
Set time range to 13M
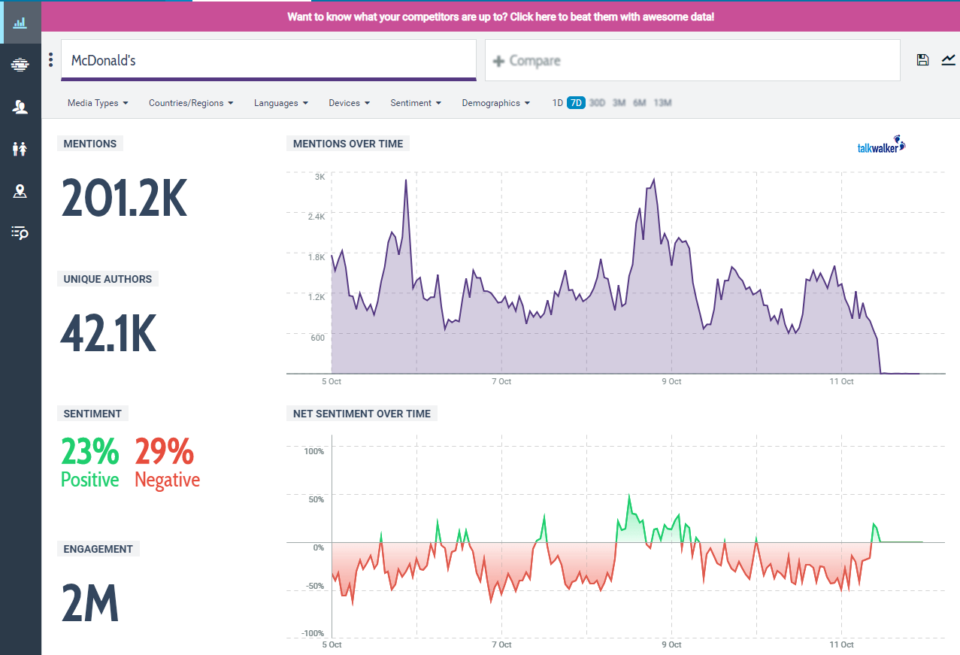point(662,103)
